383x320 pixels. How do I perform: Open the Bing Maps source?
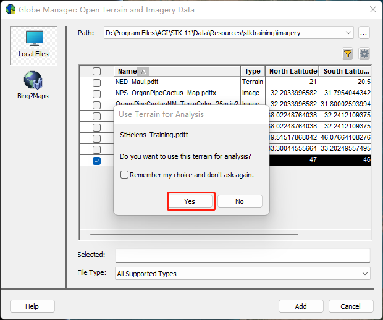33,85
